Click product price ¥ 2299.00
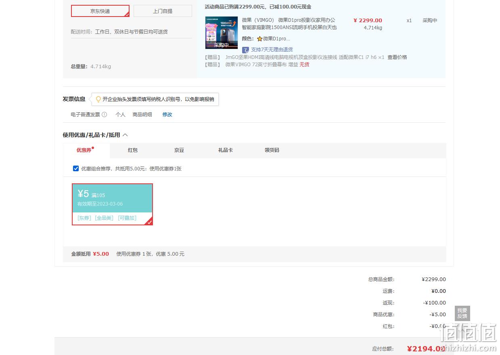This screenshot has width=500, height=355. [368, 21]
